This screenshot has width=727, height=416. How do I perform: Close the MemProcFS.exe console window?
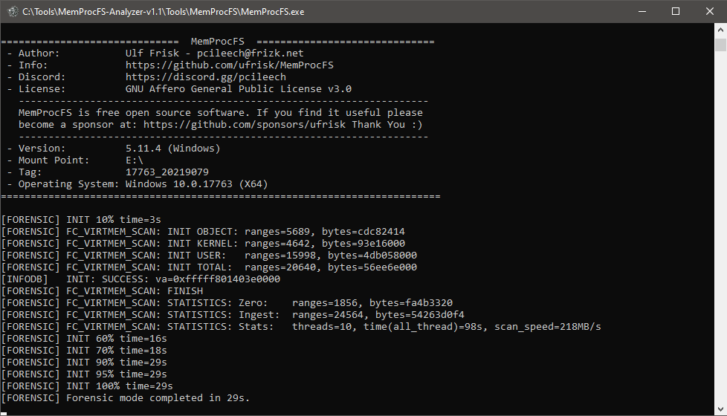click(709, 11)
